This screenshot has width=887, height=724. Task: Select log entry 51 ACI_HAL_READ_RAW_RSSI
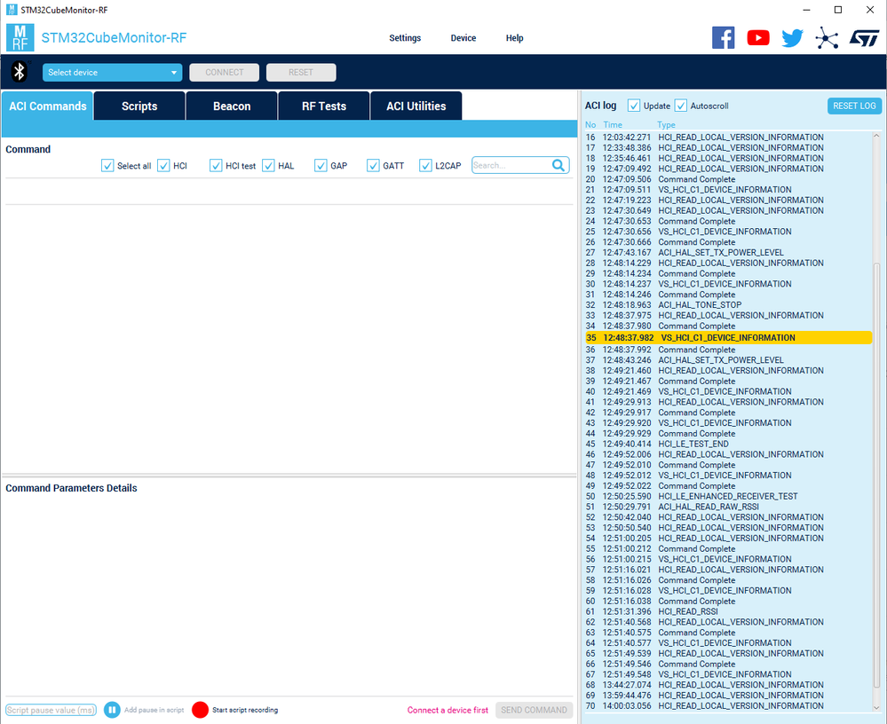click(x=729, y=507)
